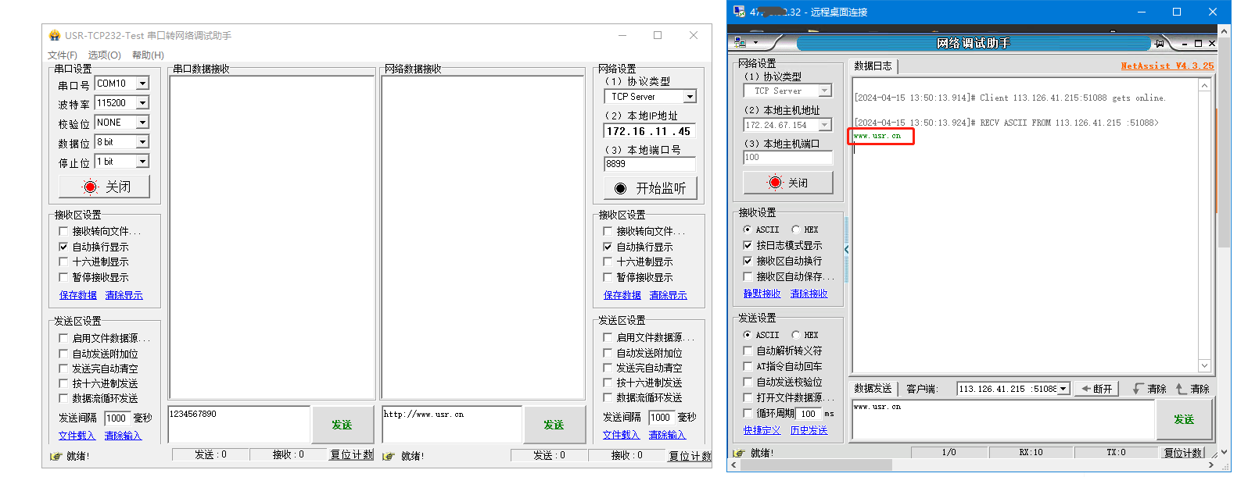Enable 十六进制显示 in serial receive settings
Viewport: 1248px width, 477px height.
pos(63,262)
